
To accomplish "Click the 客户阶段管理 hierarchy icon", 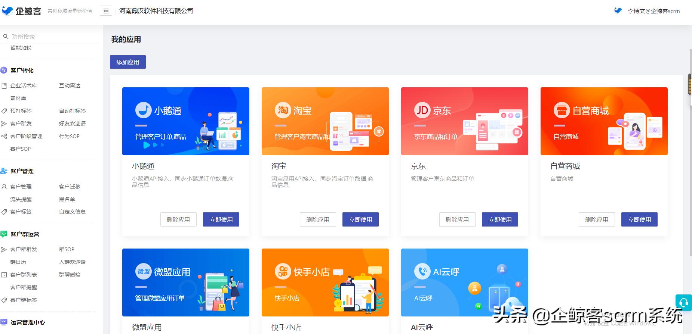I will click(x=4, y=136).
